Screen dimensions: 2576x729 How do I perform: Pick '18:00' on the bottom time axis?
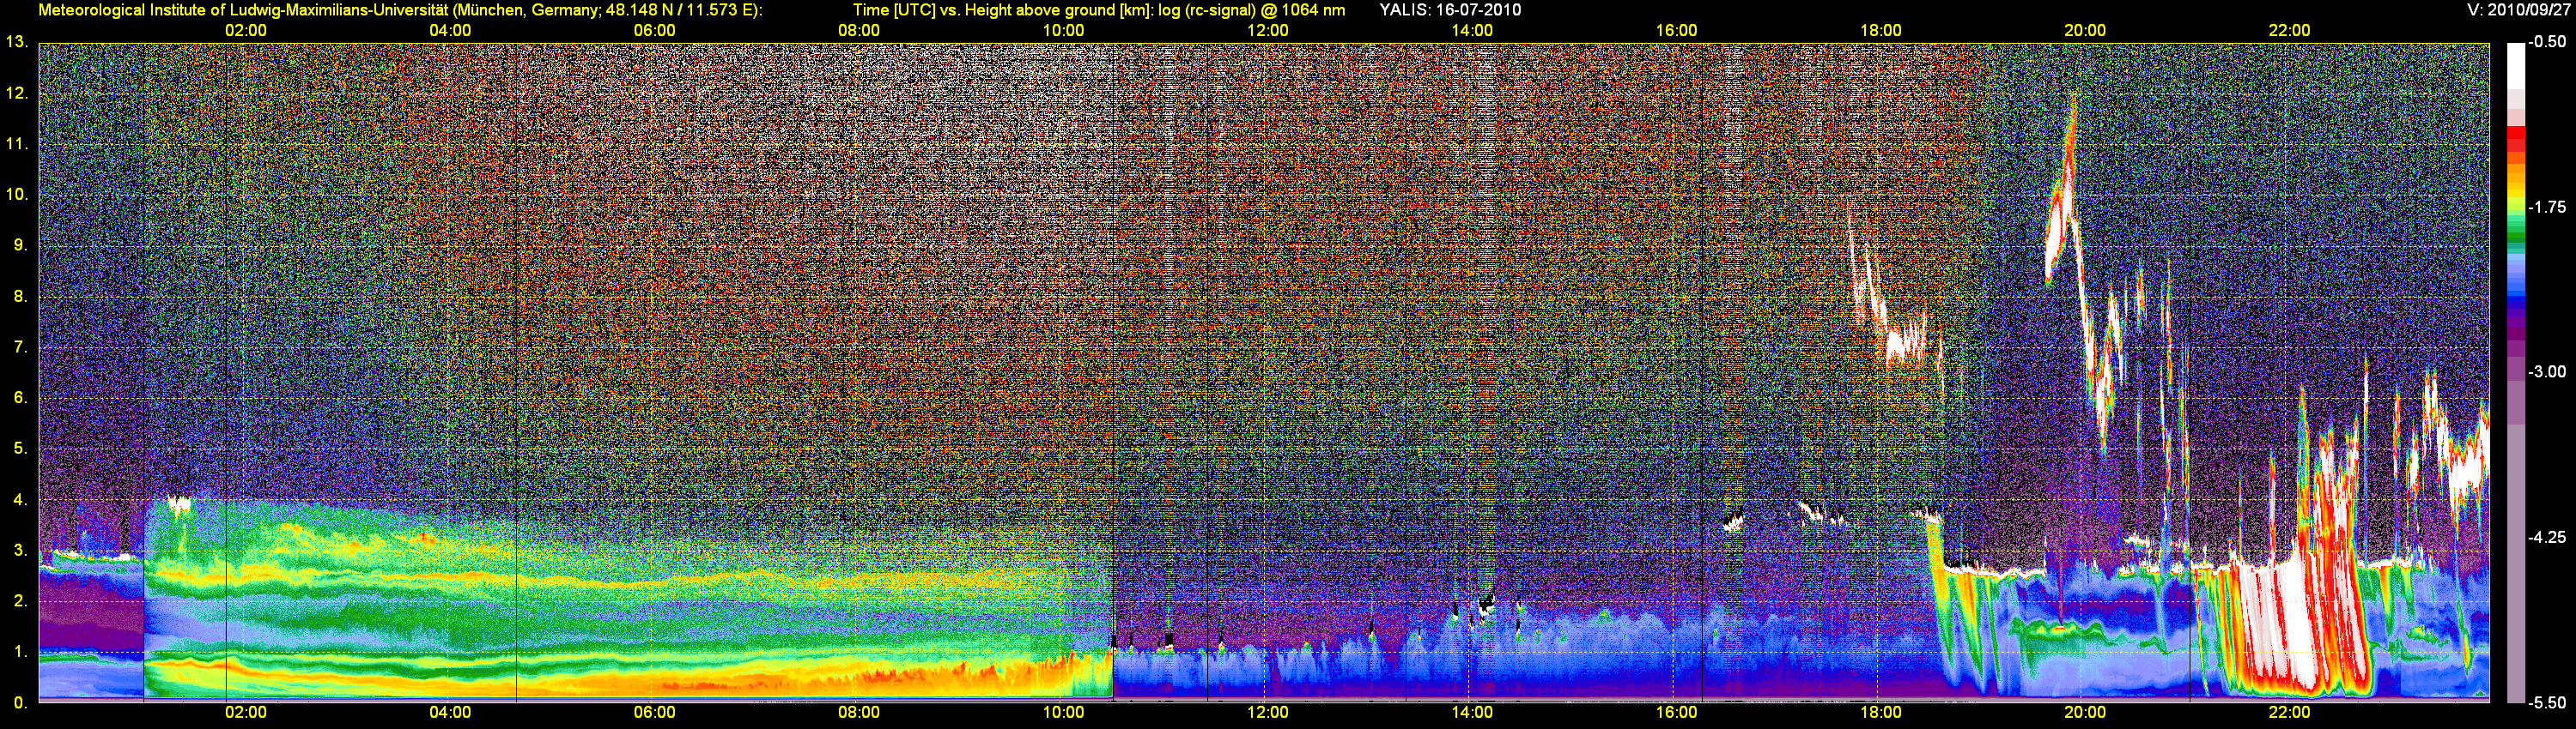coord(1881,713)
